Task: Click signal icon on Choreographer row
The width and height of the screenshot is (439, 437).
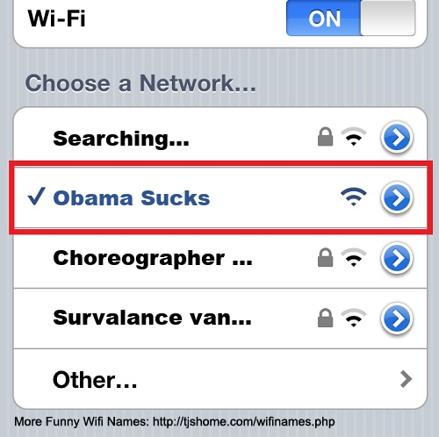Action: click(x=354, y=257)
